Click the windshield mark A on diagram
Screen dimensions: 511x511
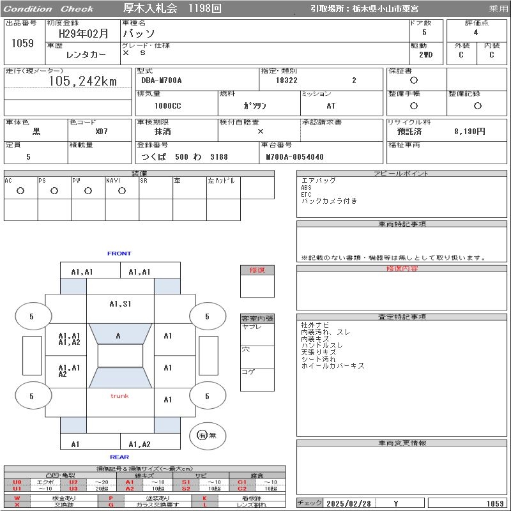[x=118, y=336]
